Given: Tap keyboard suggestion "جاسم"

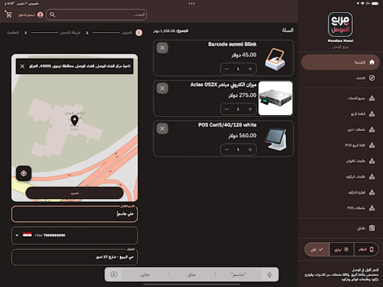Looking at the screenshot, I should [238, 274].
